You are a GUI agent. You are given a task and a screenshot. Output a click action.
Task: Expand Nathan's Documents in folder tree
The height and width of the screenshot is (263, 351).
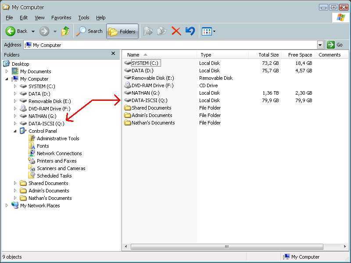(15, 198)
